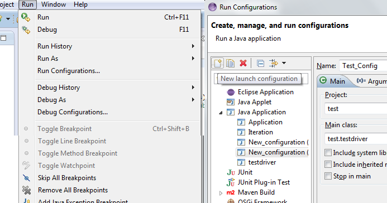Select Java Applet configuration type
387x203 pixels.
point(255,102)
